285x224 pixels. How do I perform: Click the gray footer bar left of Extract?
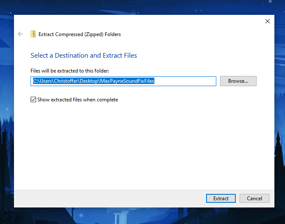(106, 198)
